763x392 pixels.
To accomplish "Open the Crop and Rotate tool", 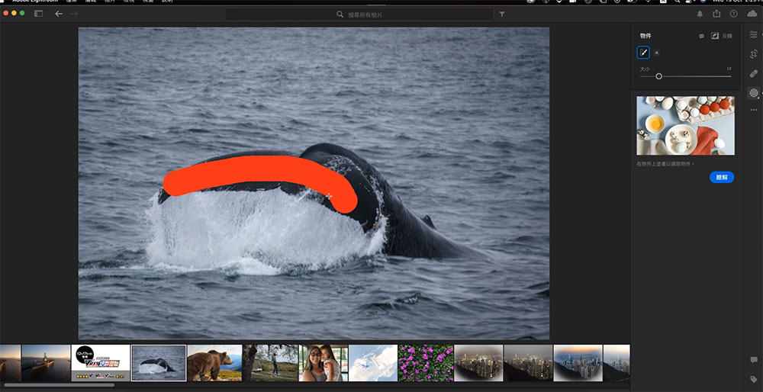I will click(754, 54).
